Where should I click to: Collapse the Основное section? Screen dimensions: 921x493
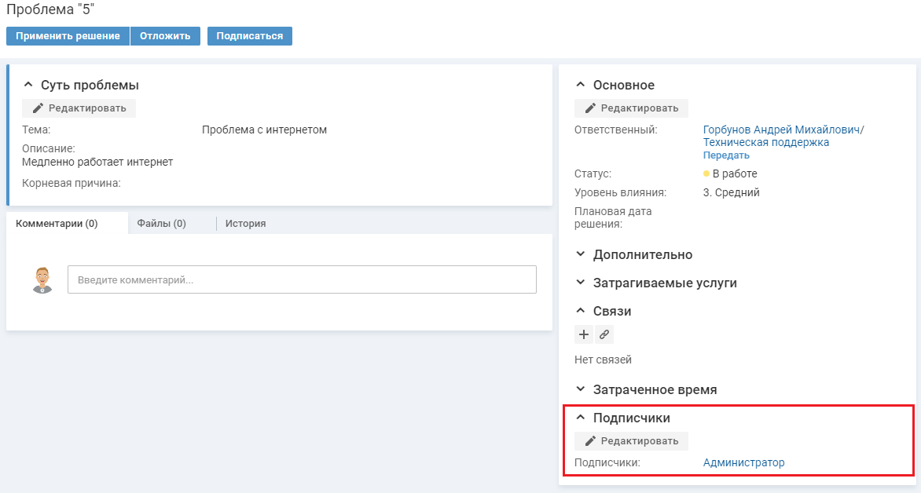(581, 85)
